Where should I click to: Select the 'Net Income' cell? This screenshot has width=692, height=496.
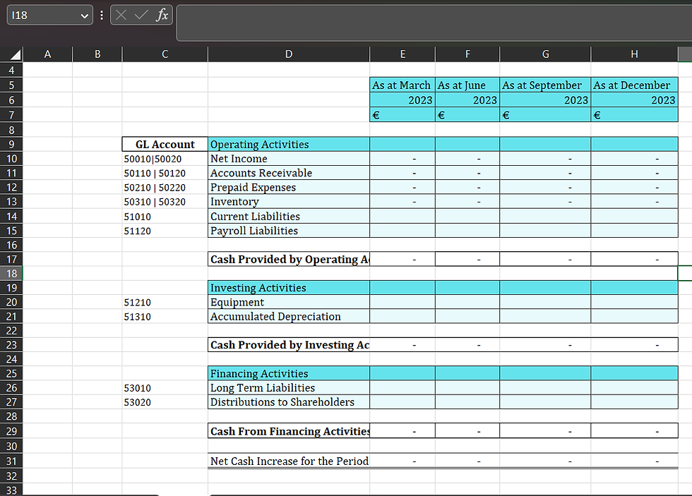(289, 159)
